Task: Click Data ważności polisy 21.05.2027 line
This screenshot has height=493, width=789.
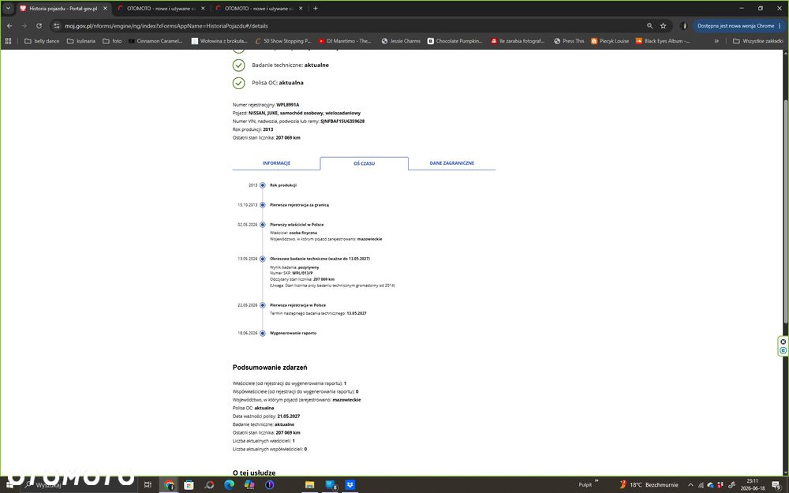Action: tap(266, 416)
